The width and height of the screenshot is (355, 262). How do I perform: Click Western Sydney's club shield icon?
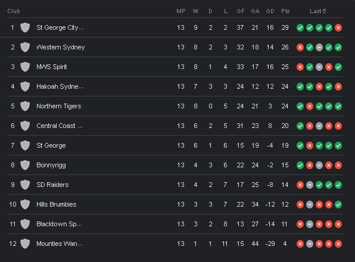(x=25, y=47)
